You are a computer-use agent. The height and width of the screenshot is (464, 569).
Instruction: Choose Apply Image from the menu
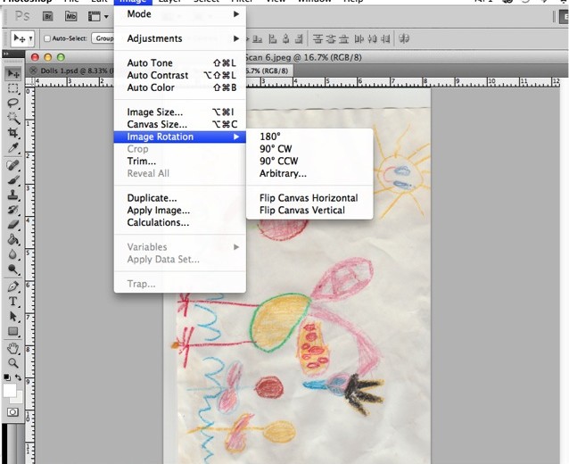180,211
